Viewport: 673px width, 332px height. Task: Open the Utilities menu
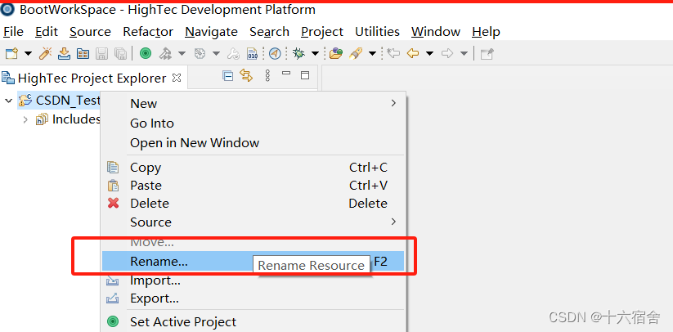pyautogui.click(x=377, y=32)
